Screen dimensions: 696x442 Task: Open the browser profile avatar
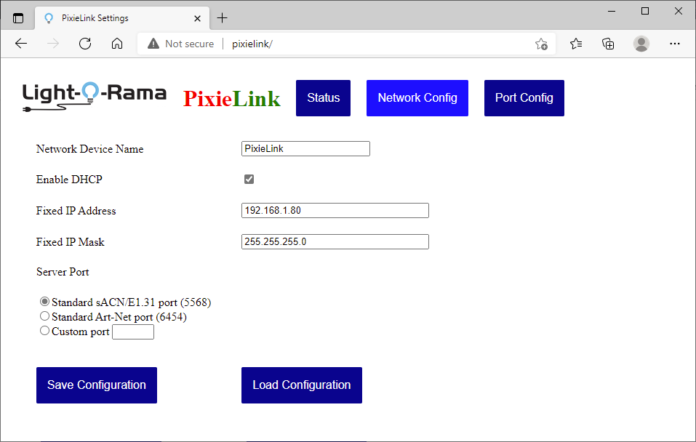pos(641,44)
